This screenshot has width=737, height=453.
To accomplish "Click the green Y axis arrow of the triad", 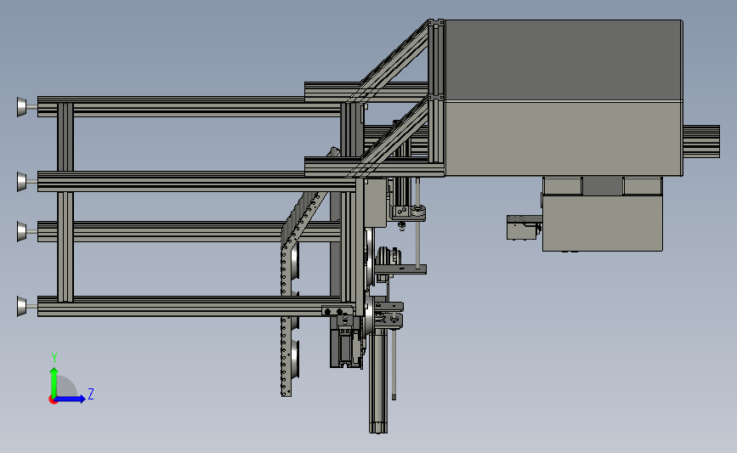I will click(54, 382).
